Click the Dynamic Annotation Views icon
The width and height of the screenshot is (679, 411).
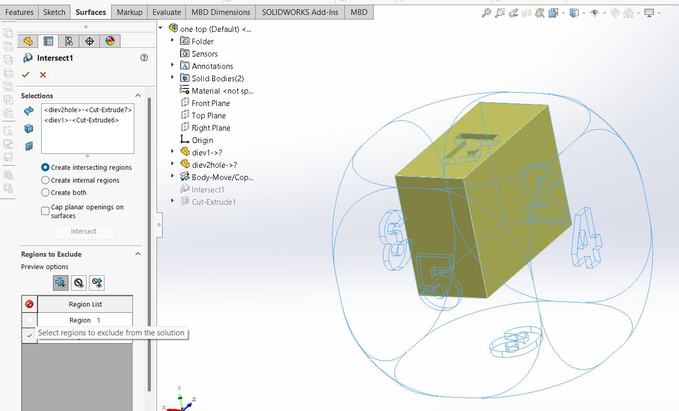[539, 13]
